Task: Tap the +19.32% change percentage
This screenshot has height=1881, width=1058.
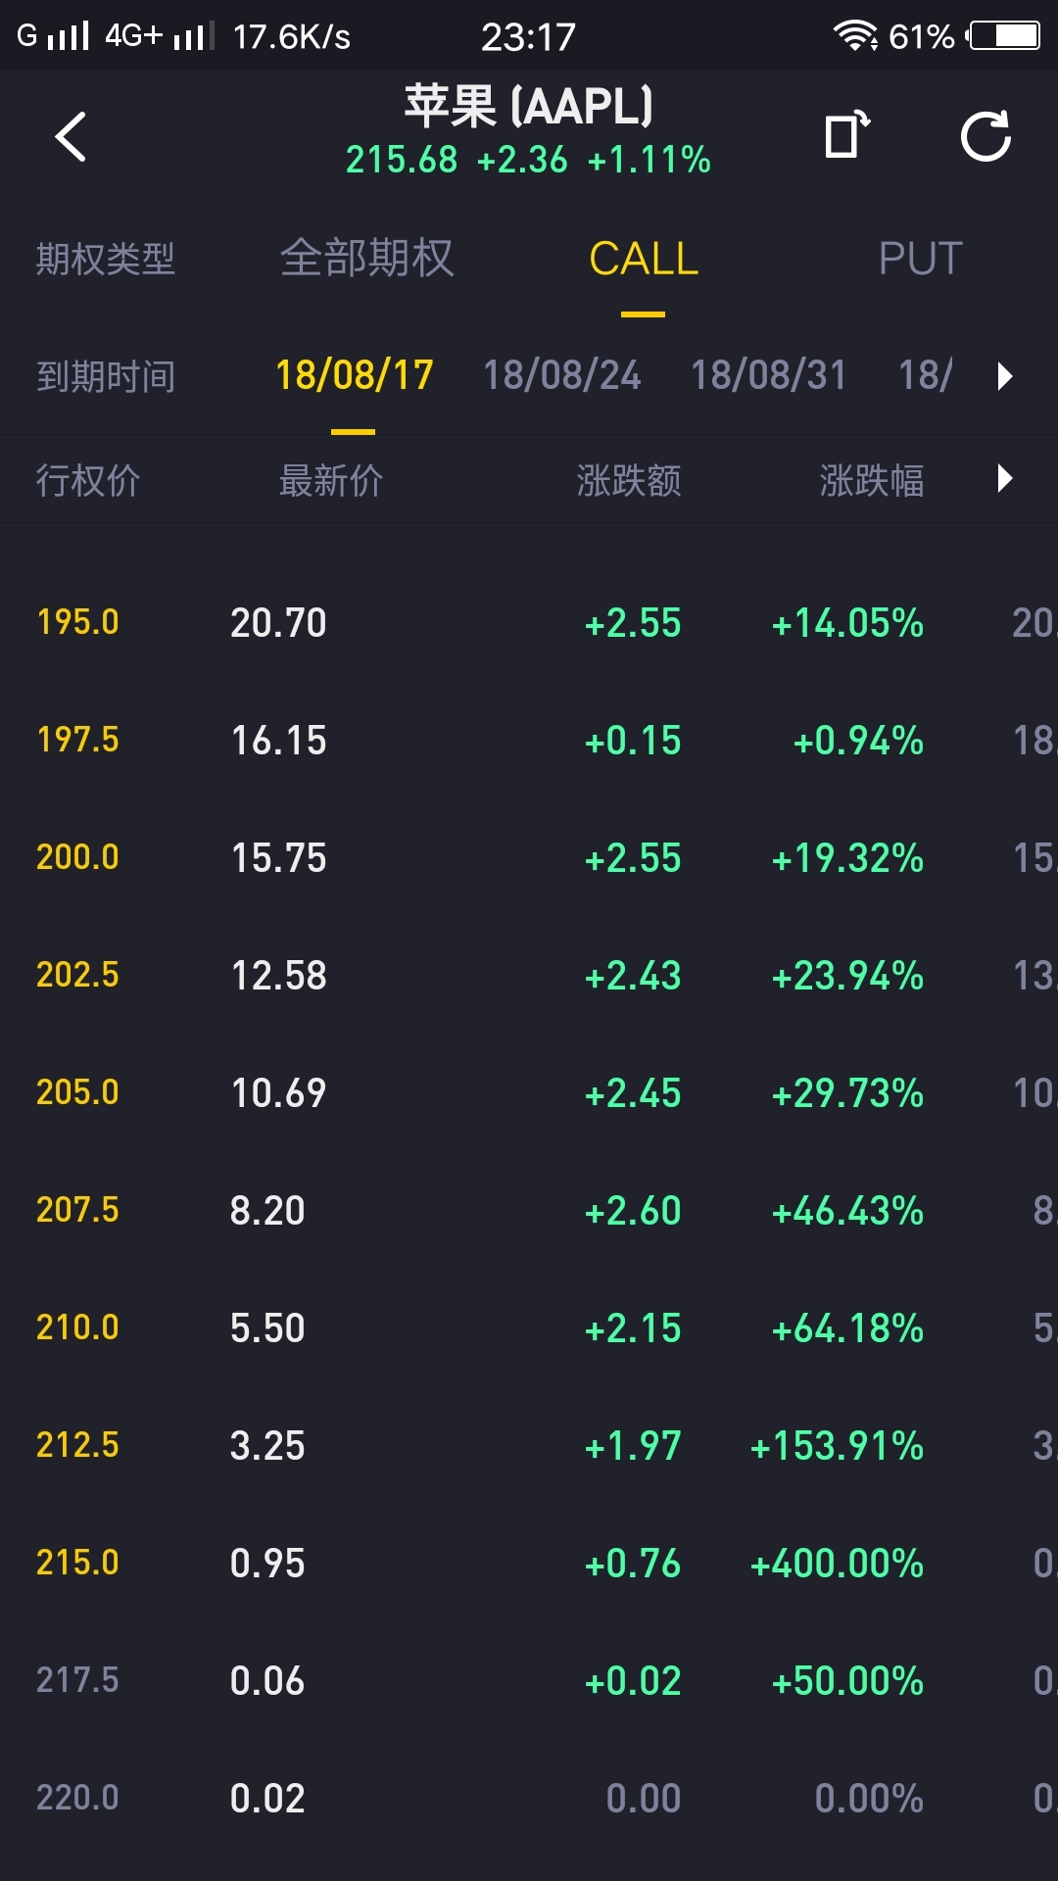Action: [848, 858]
